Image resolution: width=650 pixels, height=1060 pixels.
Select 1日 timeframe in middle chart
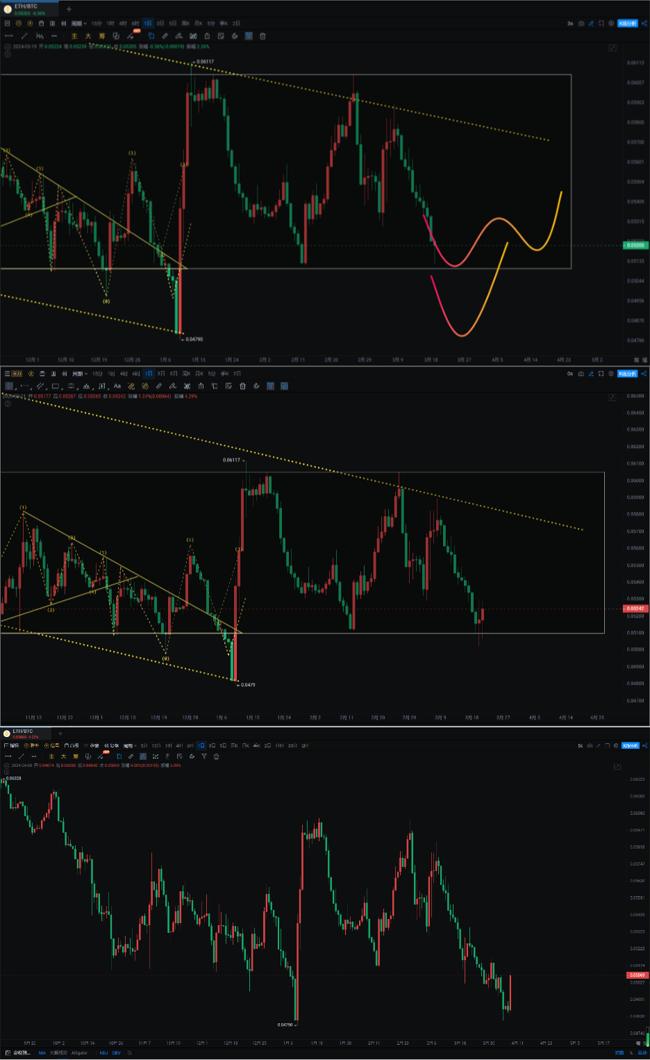tap(149, 374)
